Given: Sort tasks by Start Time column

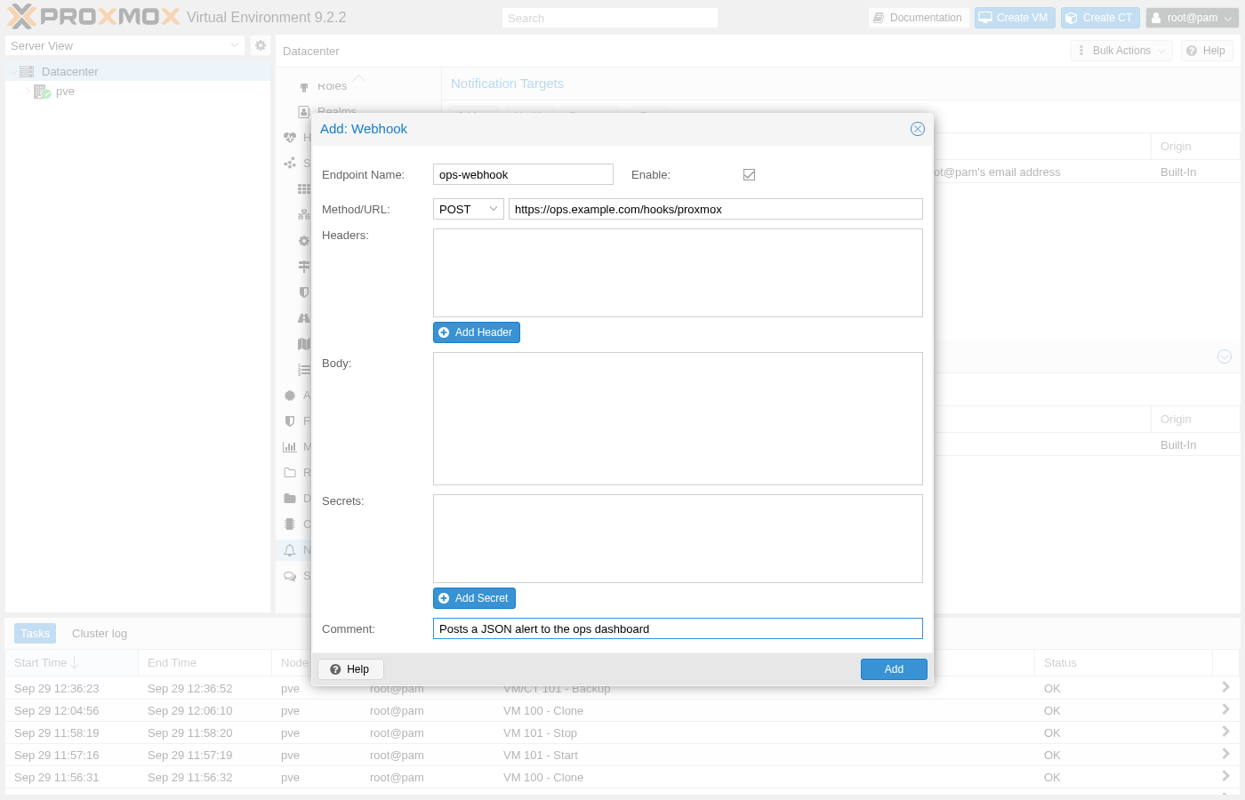Looking at the screenshot, I should pos(71,663).
